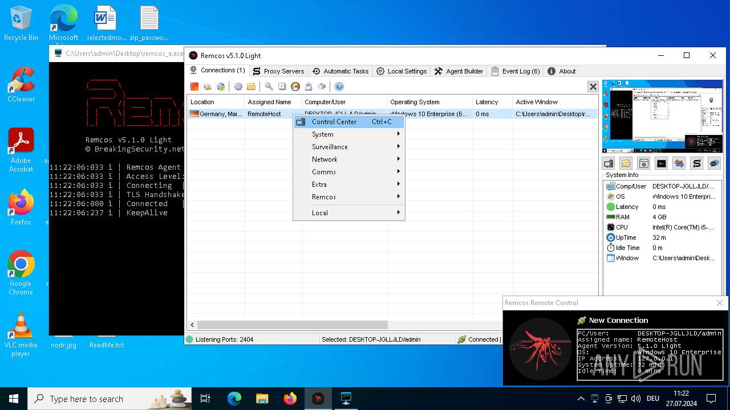Image resolution: width=730 pixels, height=410 pixels.
Task: Open remote desktop icon in side panel
Action: 609,163
